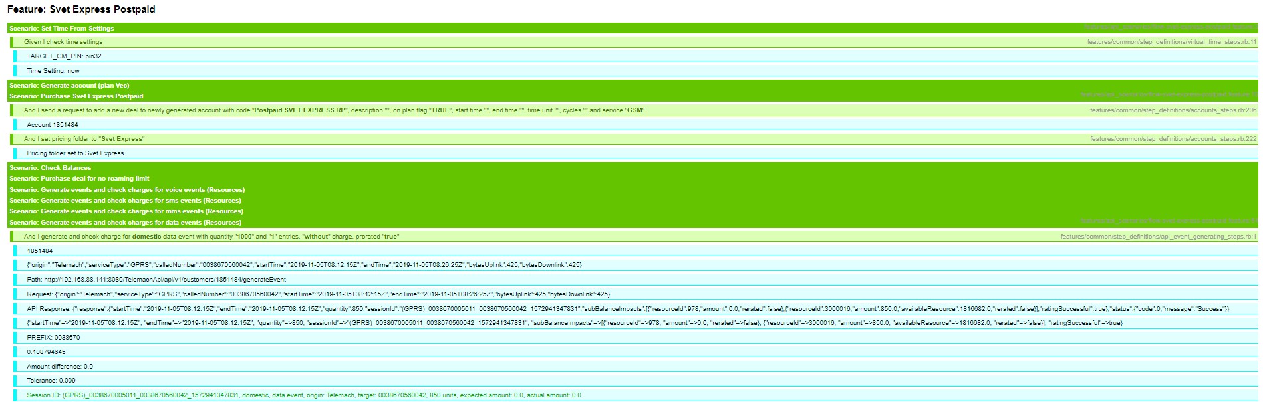Screen dimensions: 1263x402
Task: Click the 'Given I check time settings' step
Action: click(63, 42)
